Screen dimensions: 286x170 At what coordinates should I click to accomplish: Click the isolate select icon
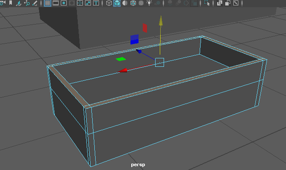(x=207, y=3)
